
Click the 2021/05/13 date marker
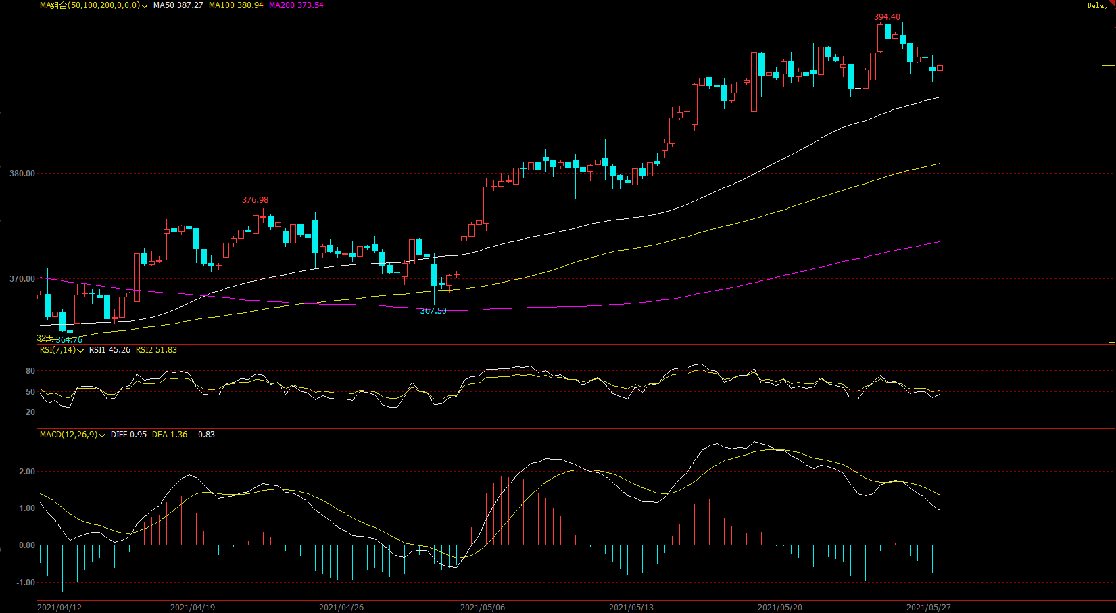[631, 608]
